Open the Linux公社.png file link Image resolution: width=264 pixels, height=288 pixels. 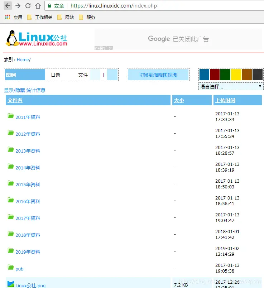coord(30,285)
